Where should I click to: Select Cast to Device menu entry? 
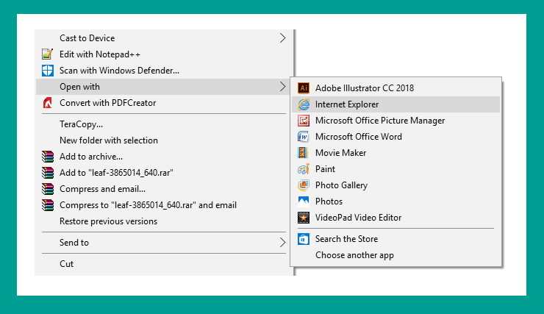[x=165, y=38]
